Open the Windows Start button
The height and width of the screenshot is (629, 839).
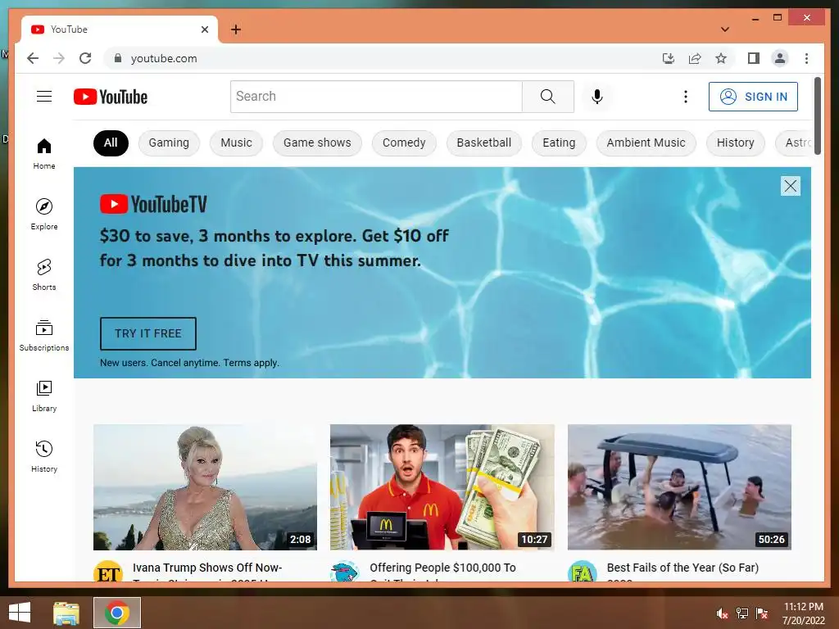click(20, 613)
